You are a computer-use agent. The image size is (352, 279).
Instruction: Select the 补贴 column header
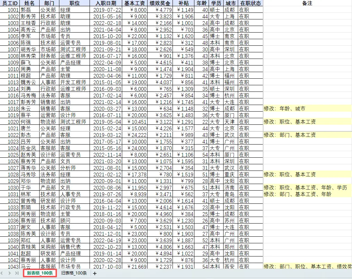pyautogui.click(x=183, y=3)
